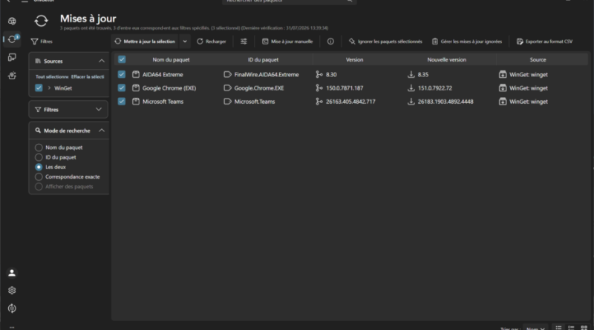Click the AIDA64 Extreme package name
Screen dimensions: 594x330
[163, 75]
